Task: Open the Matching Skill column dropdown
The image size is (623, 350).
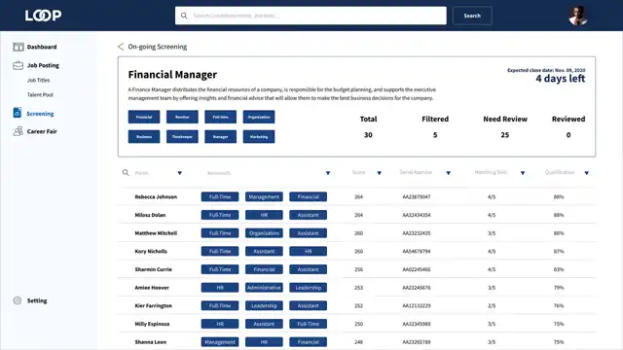Action: click(523, 173)
